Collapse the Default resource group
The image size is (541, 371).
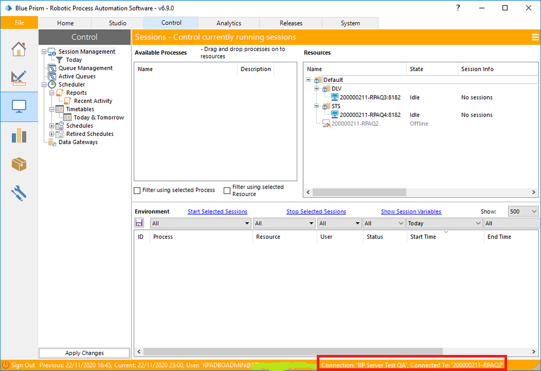pos(308,80)
